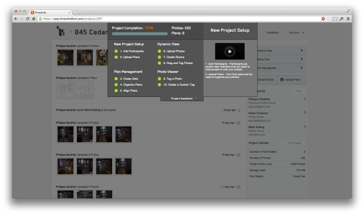Screen dimensions: 364x215
Task: Open second thumbnail in the top '3 Photos' upload
Action: [x=85, y=58]
